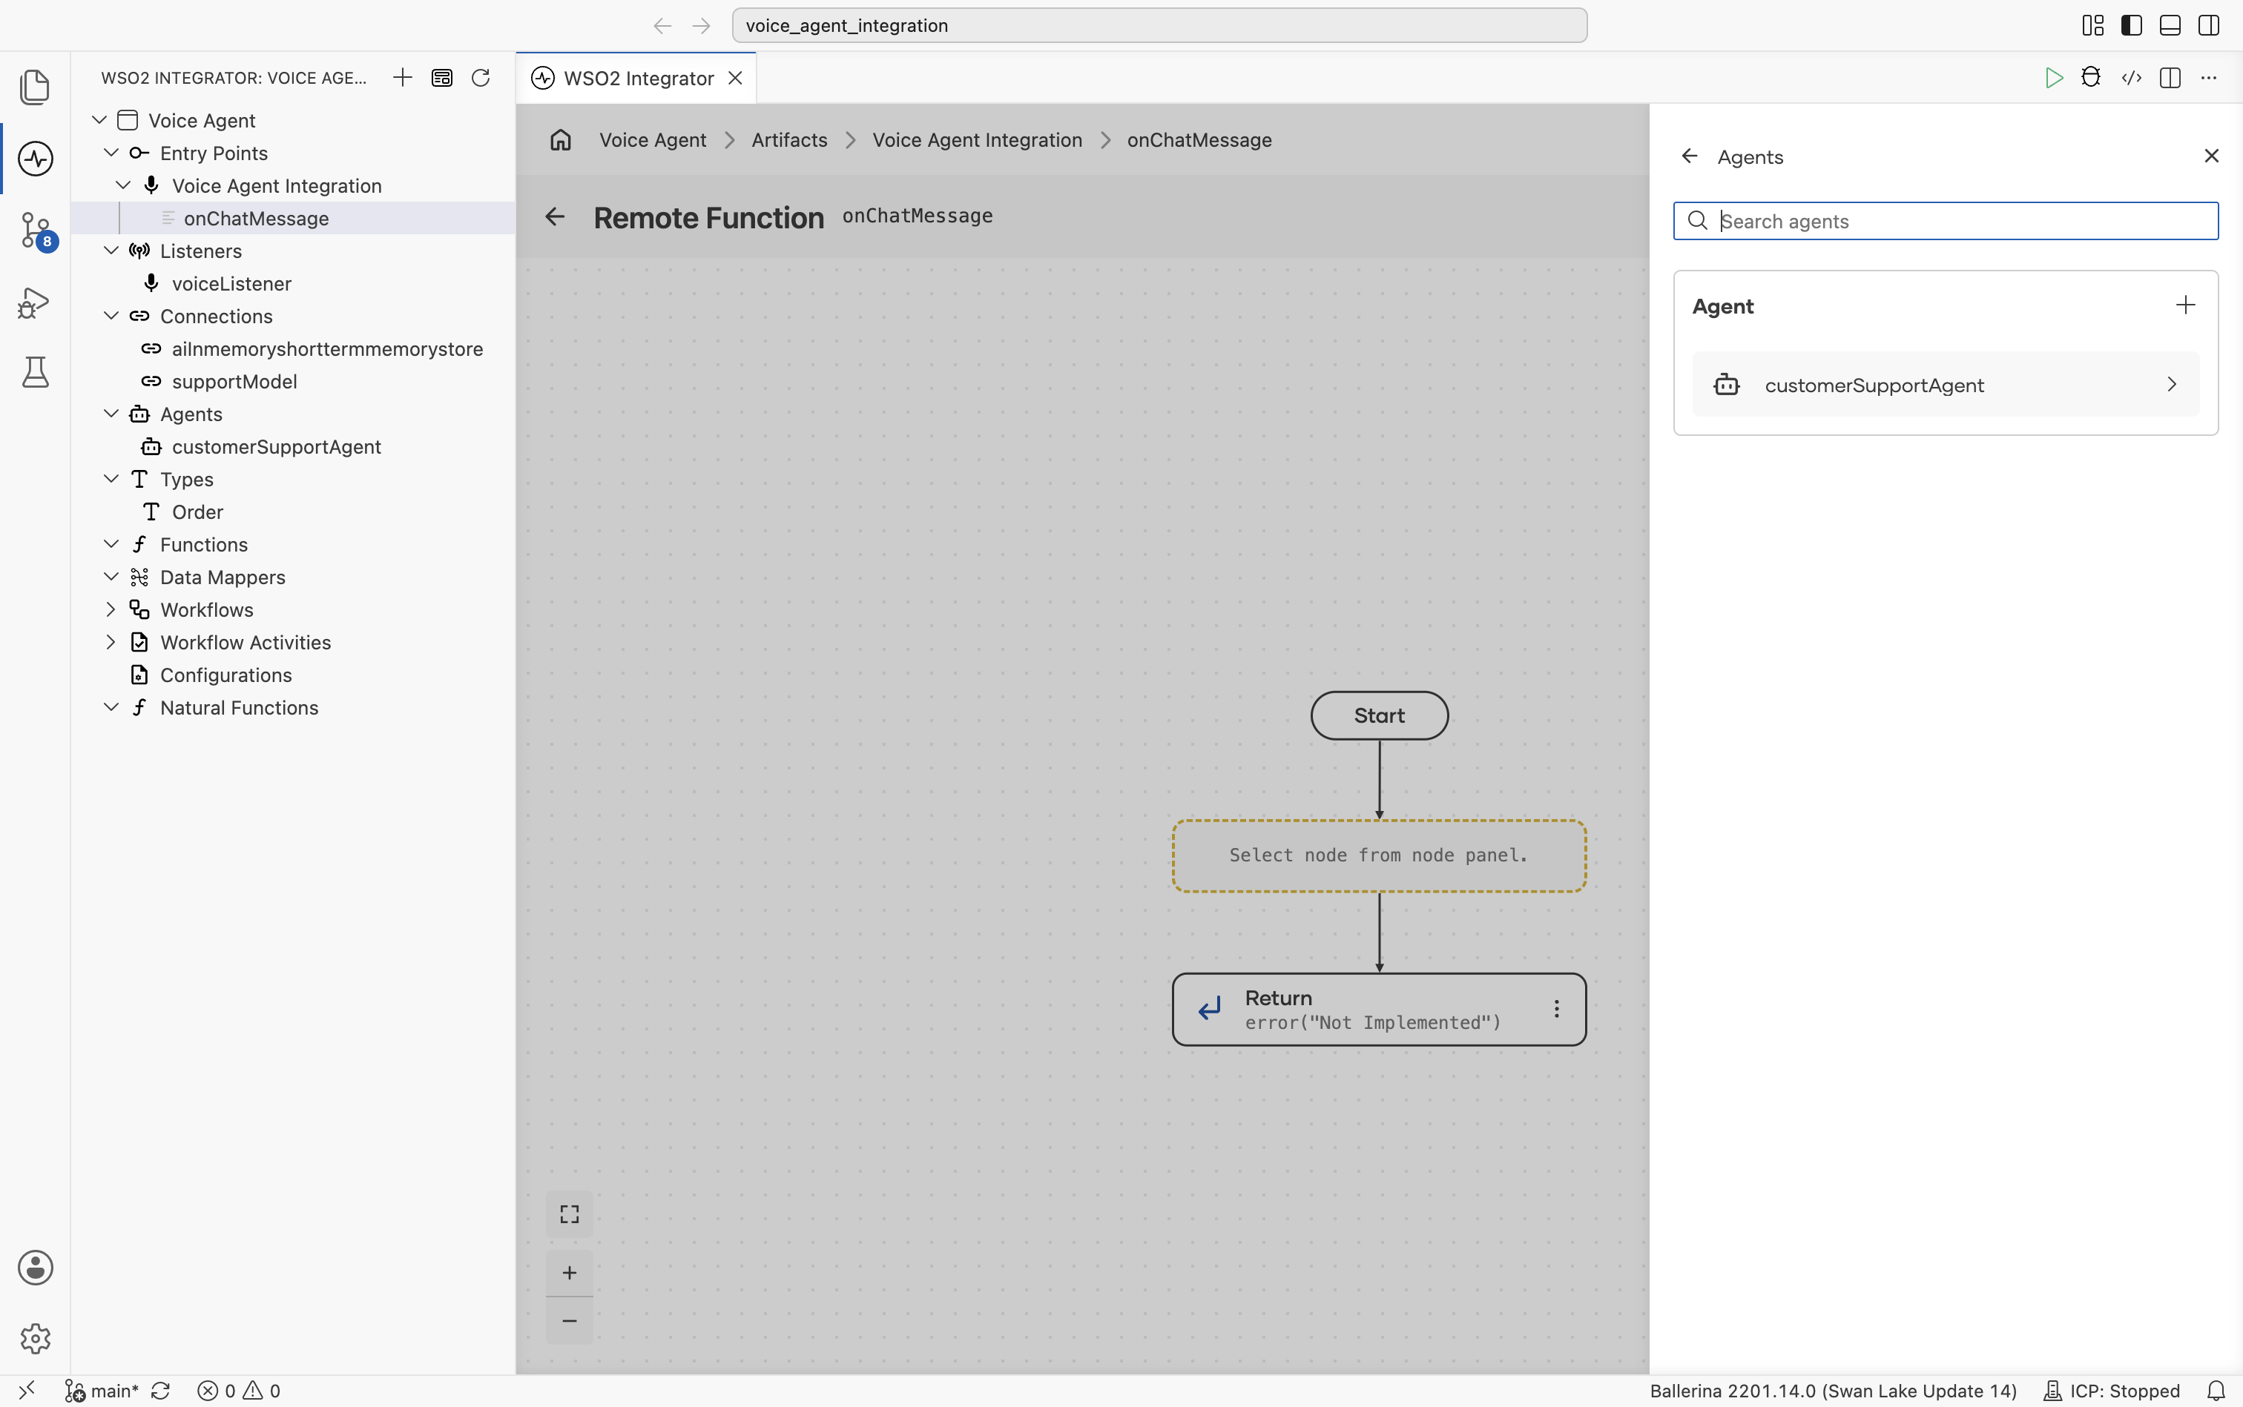2243x1407 pixels.
Task: Toggle the secondary side bar
Action: point(2209,25)
